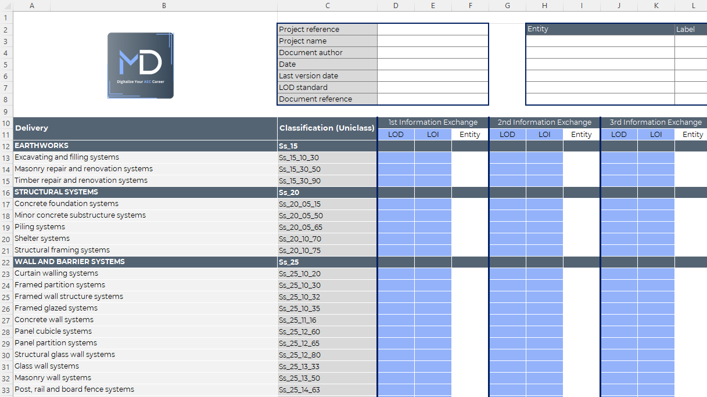707x397 pixels.
Task: Click the Panel partition systems cell
Action: (145, 343)
